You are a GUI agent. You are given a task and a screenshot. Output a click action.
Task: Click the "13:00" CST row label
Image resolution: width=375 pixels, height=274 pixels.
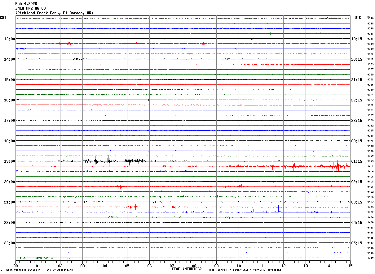pyautogui.click(x=10, y=39)
